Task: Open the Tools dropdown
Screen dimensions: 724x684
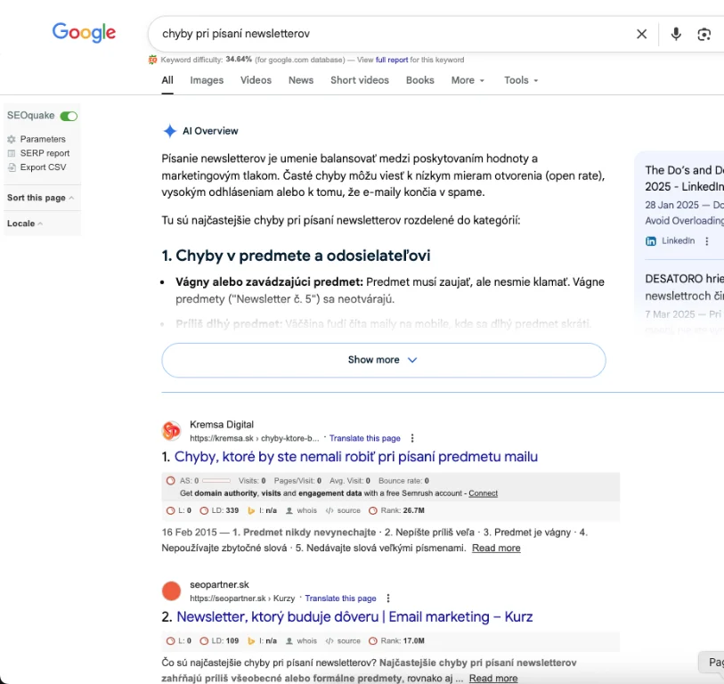Action: click(521, 80)
